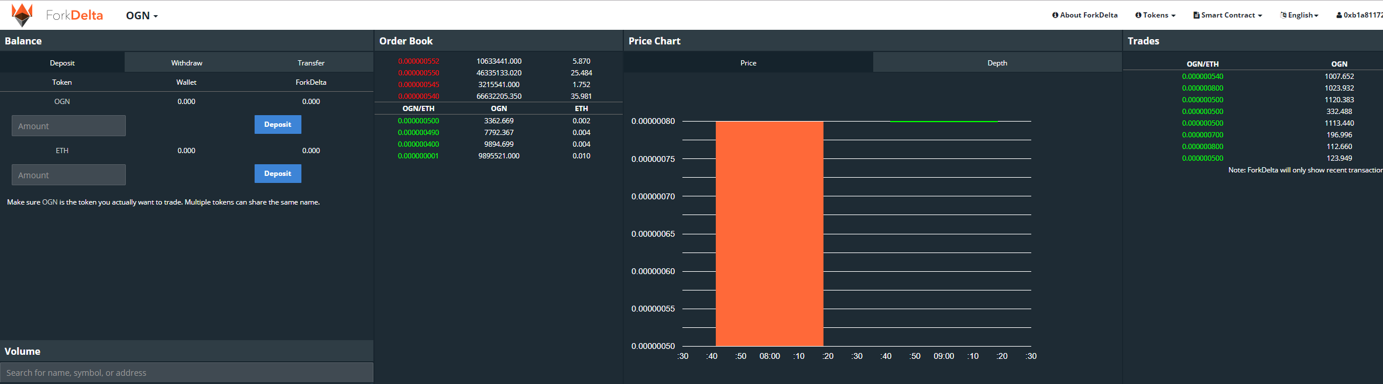Switch to the Deposit balance tab
The height and width of the screenshot is (384, 1383).
62,63
